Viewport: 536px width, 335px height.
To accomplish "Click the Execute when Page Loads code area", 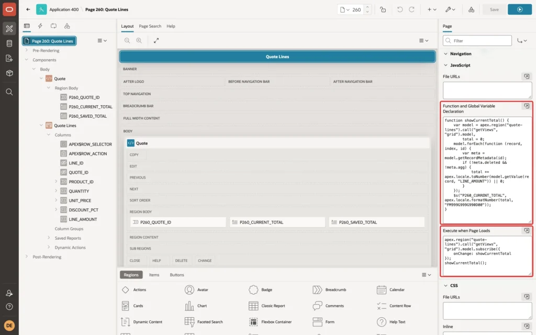I will click(x=487, y=255).
